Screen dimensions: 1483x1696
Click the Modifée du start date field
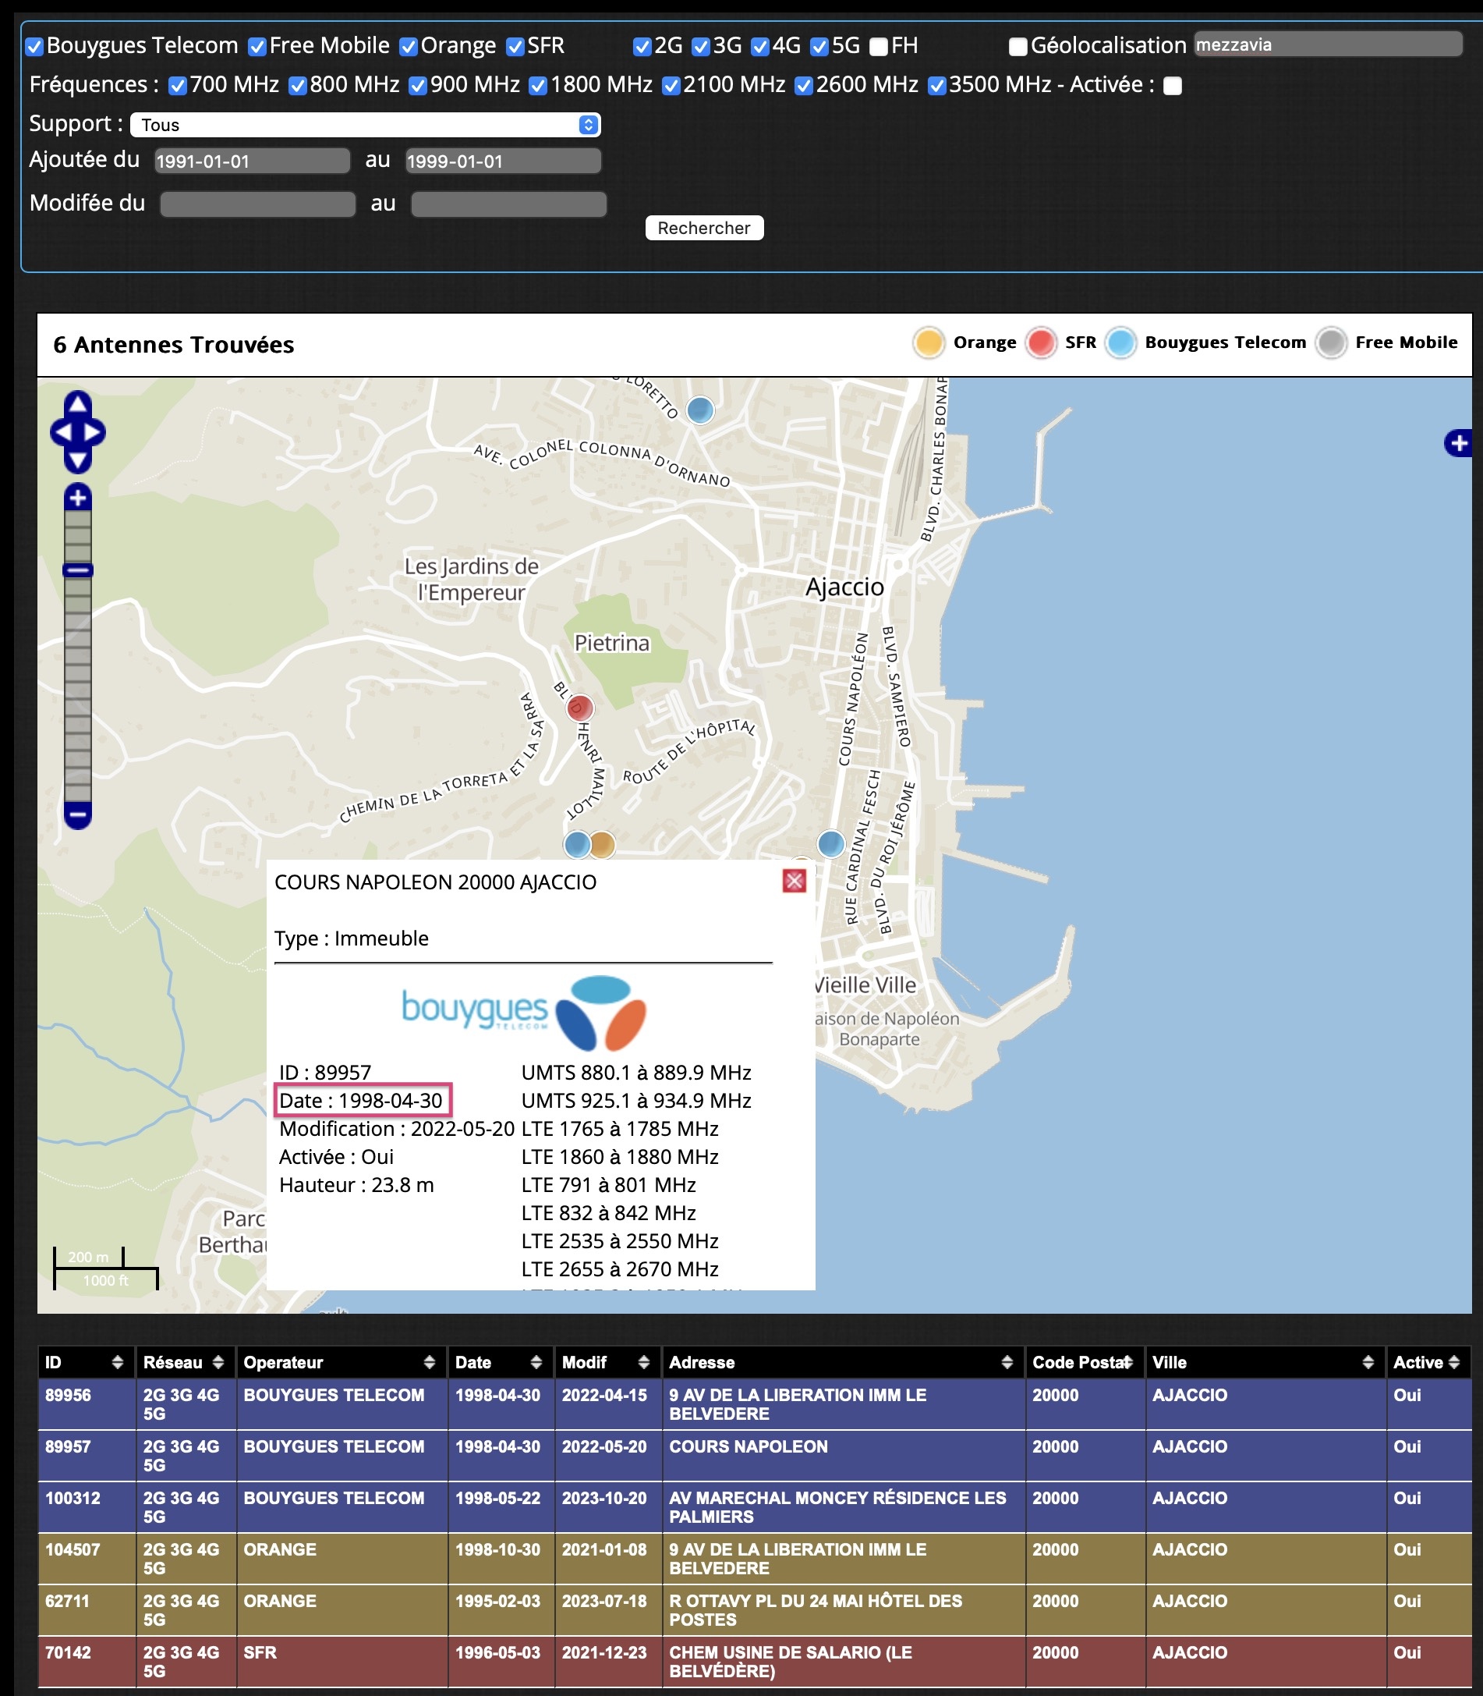[x=257, y=204]
